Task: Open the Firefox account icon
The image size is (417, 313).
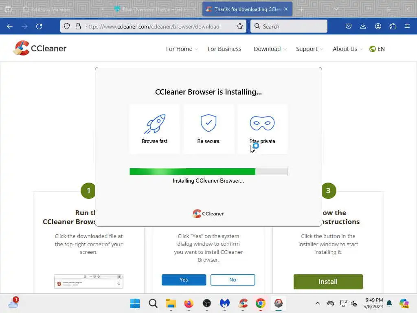Action: (x=378, y=26)
